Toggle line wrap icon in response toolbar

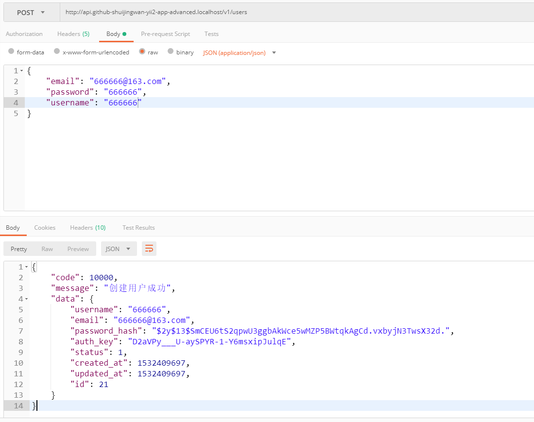click(149, 249)
